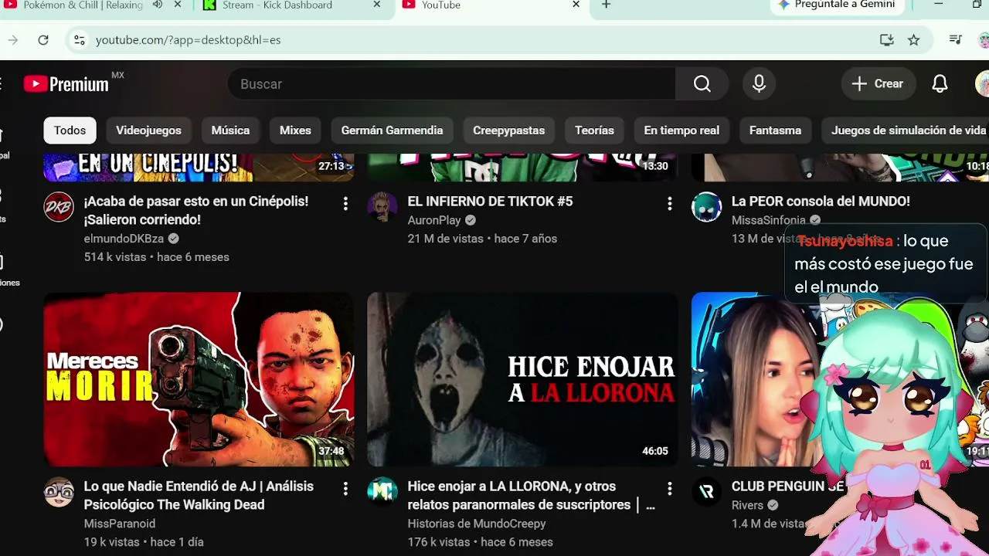Close the YouTube browser tab
Viewport: 989px width, 556px height.
[576, 5]
